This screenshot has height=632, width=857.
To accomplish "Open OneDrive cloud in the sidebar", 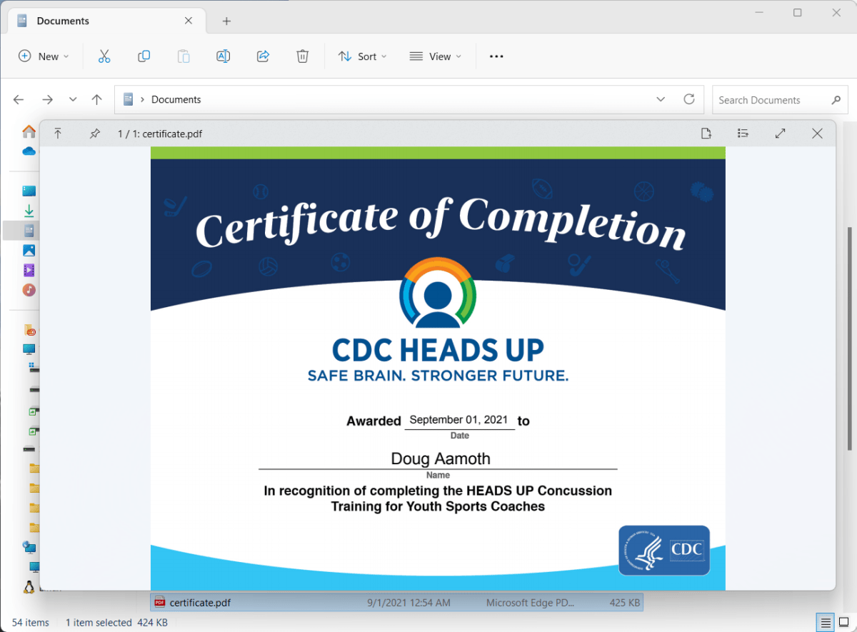I will pyautogui.click(x=29, y=151).
